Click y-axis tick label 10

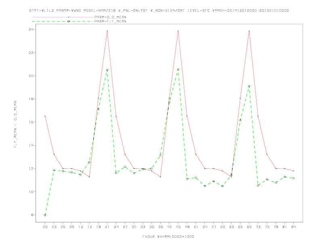31,192
